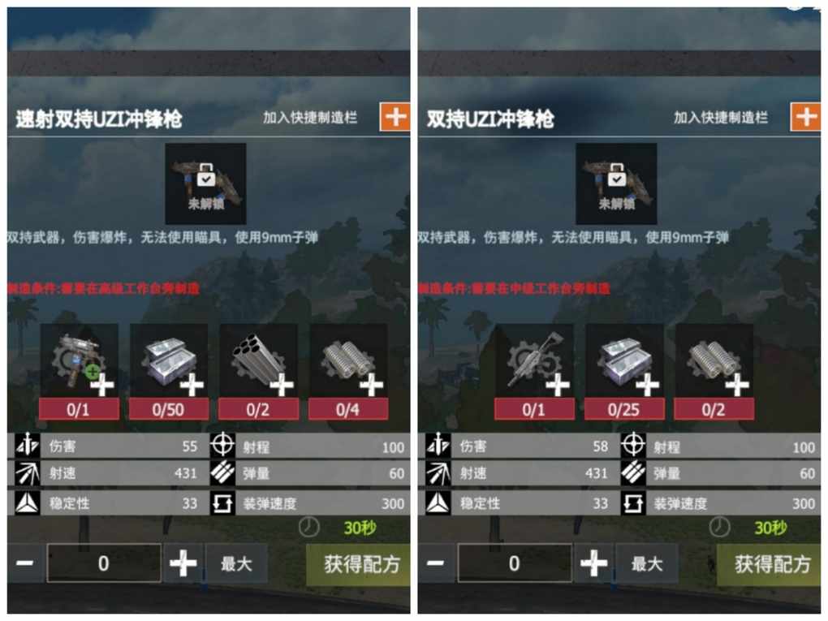
Task: Open locked 双持UZI weapon preview on right
Action: (x=616, y=183)
